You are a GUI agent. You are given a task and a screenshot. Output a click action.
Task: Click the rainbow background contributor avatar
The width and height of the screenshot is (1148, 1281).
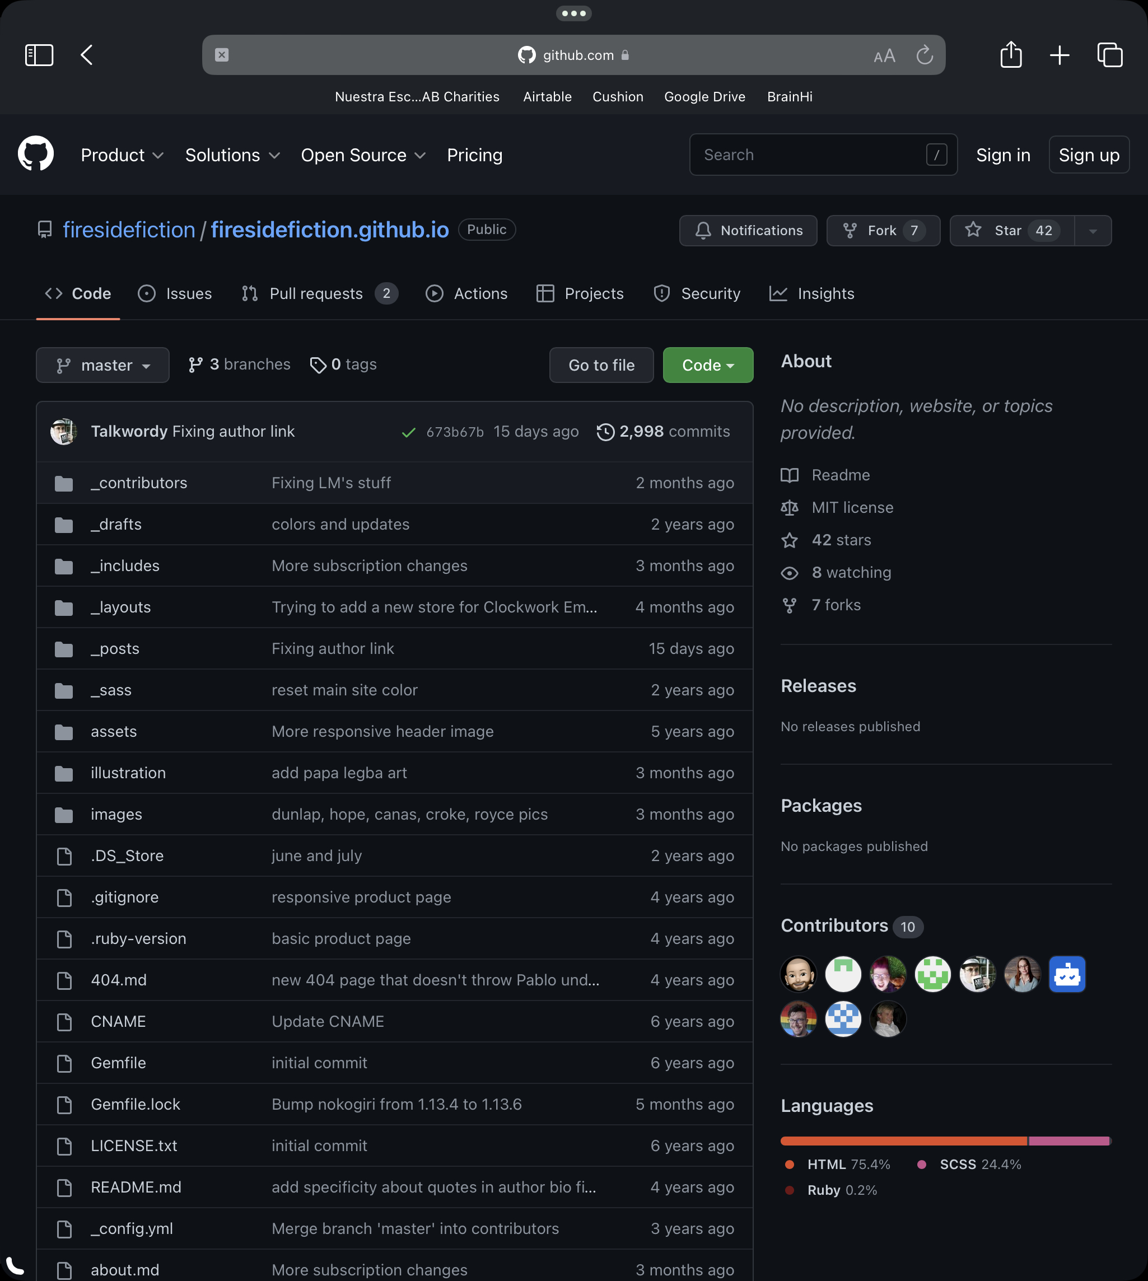point(799,1018)
